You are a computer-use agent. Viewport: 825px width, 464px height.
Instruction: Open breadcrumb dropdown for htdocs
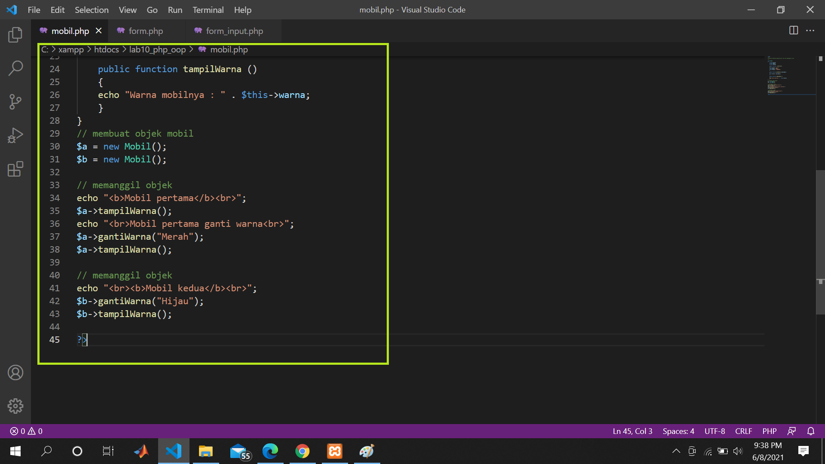pos(106,49)
